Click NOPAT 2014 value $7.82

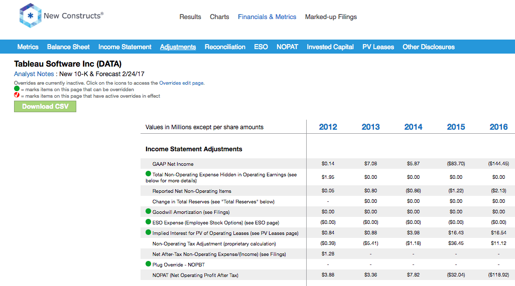point(413,275)
